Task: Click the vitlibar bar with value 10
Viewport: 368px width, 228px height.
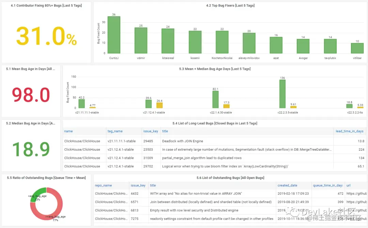Action: [357, 48]
